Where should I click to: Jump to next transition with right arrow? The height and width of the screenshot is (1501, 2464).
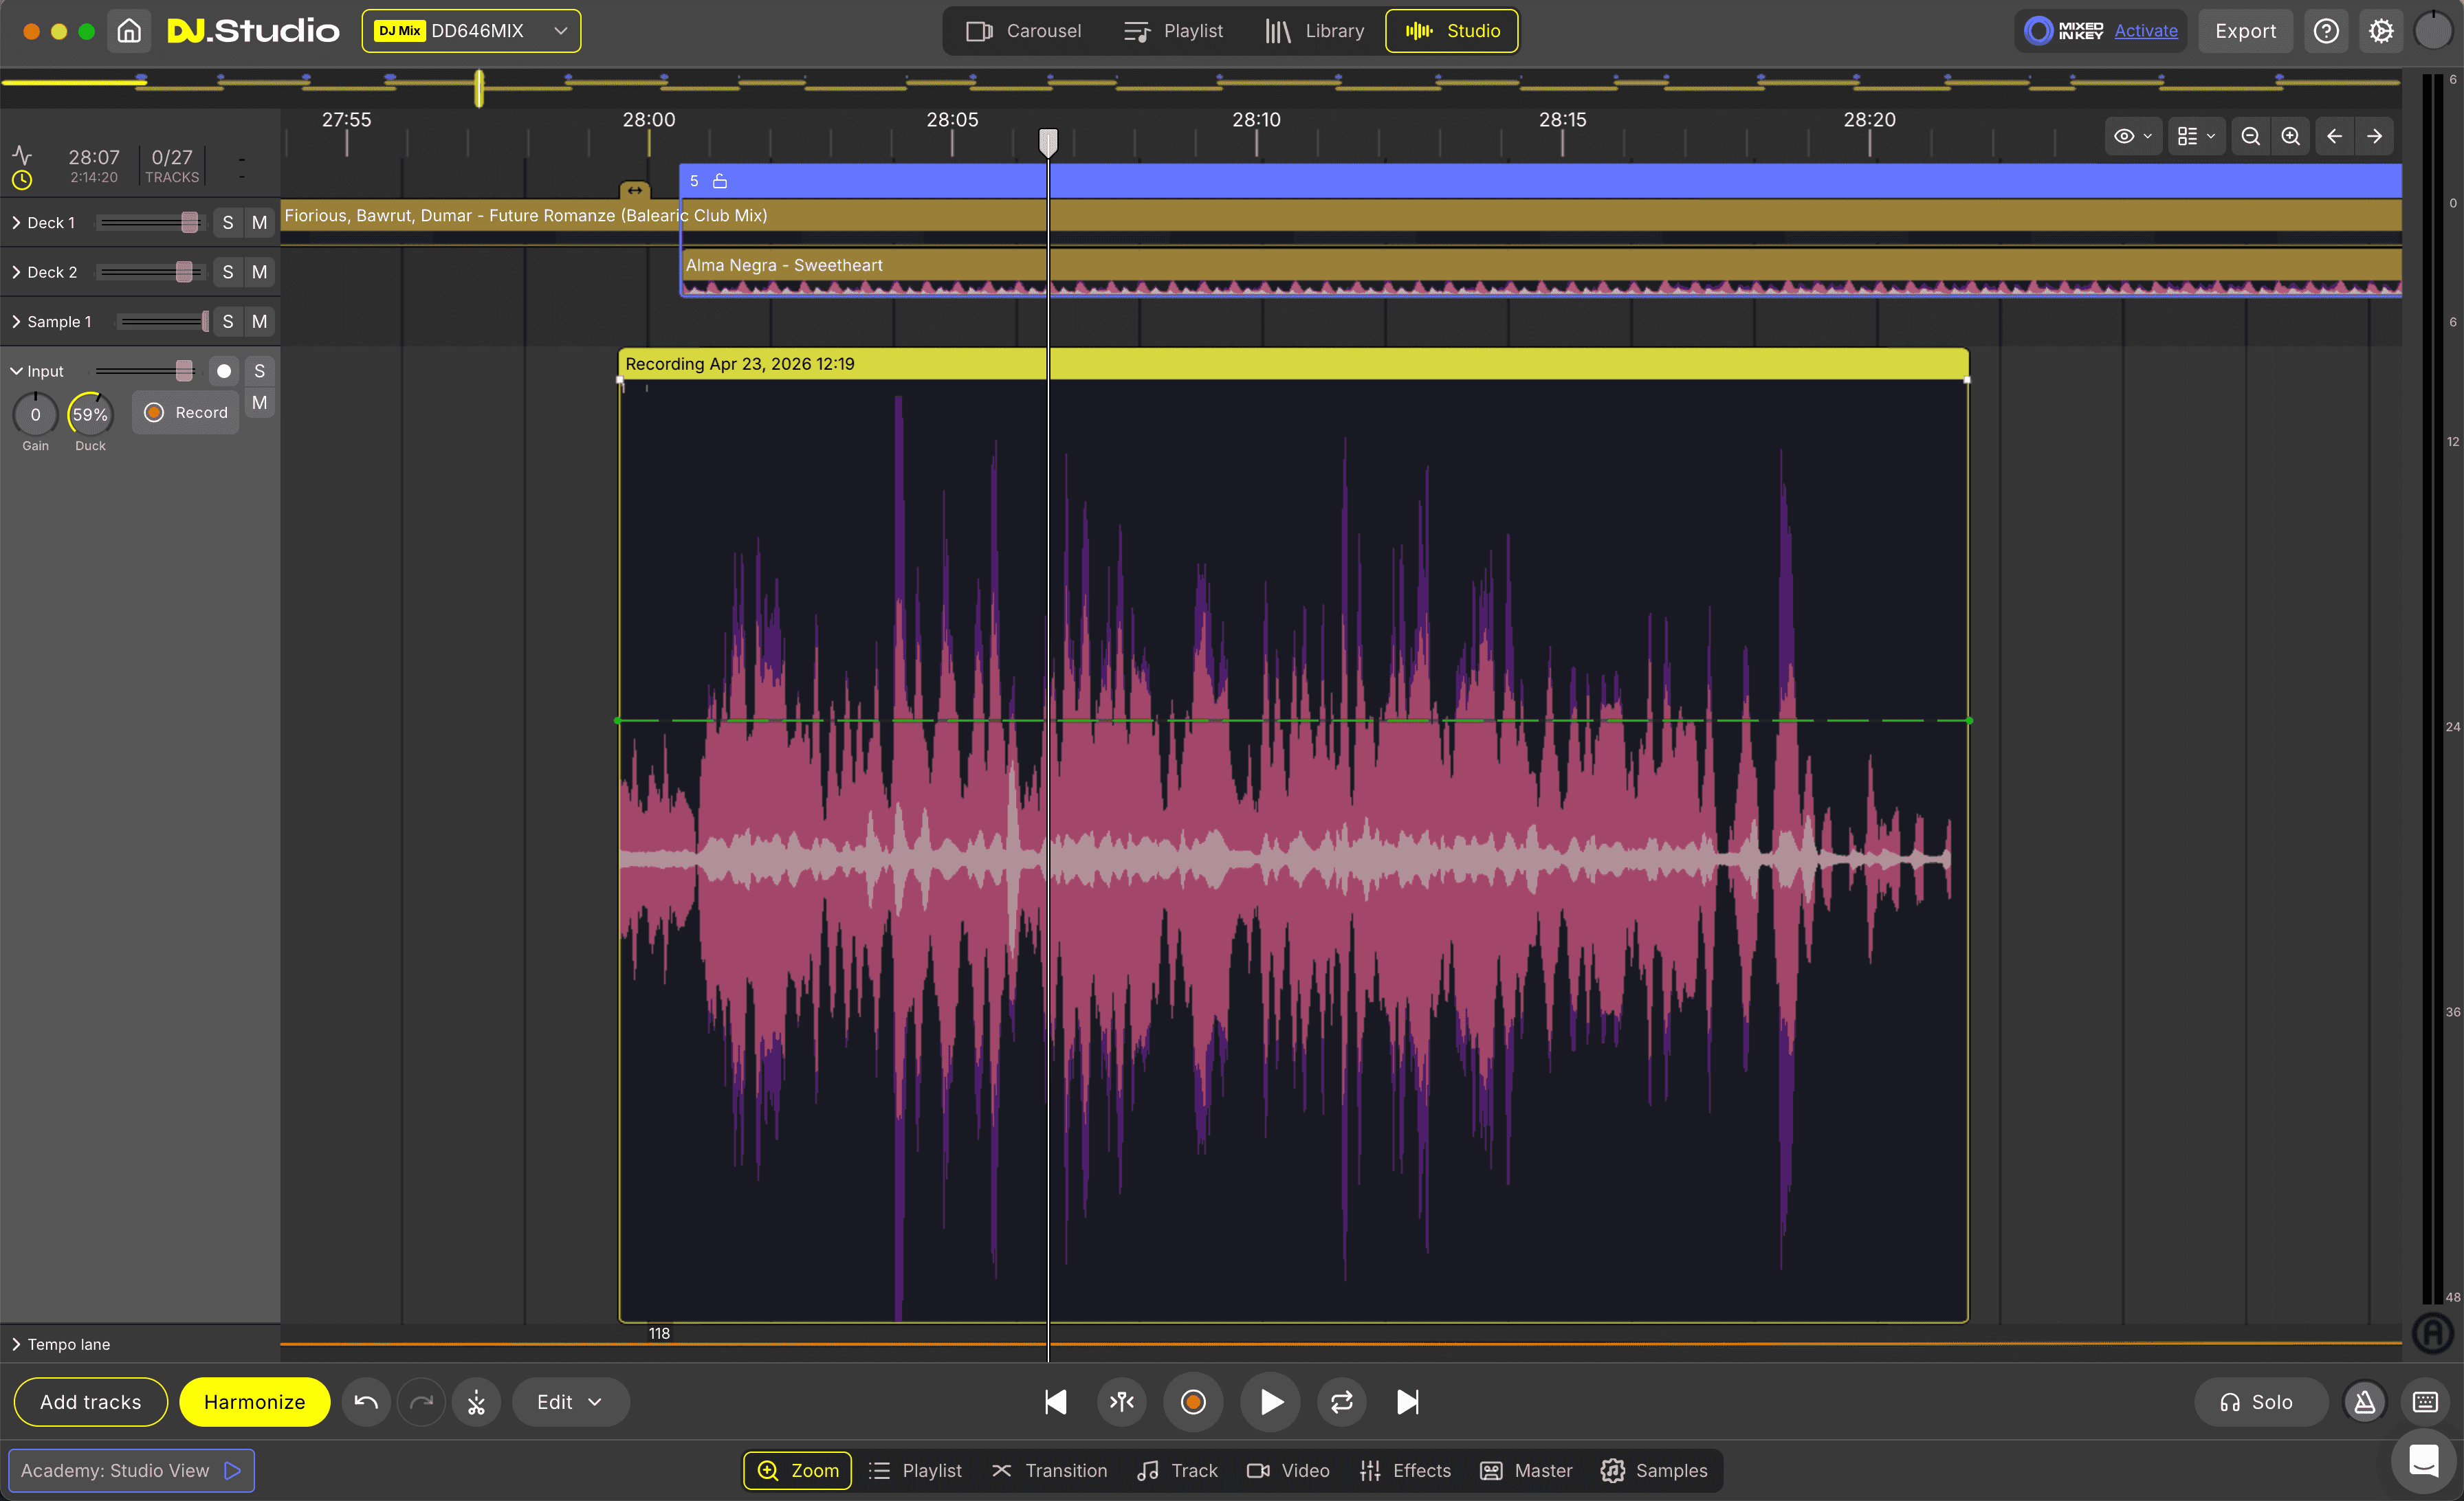pyautogui.click(x=2374, y=136)
